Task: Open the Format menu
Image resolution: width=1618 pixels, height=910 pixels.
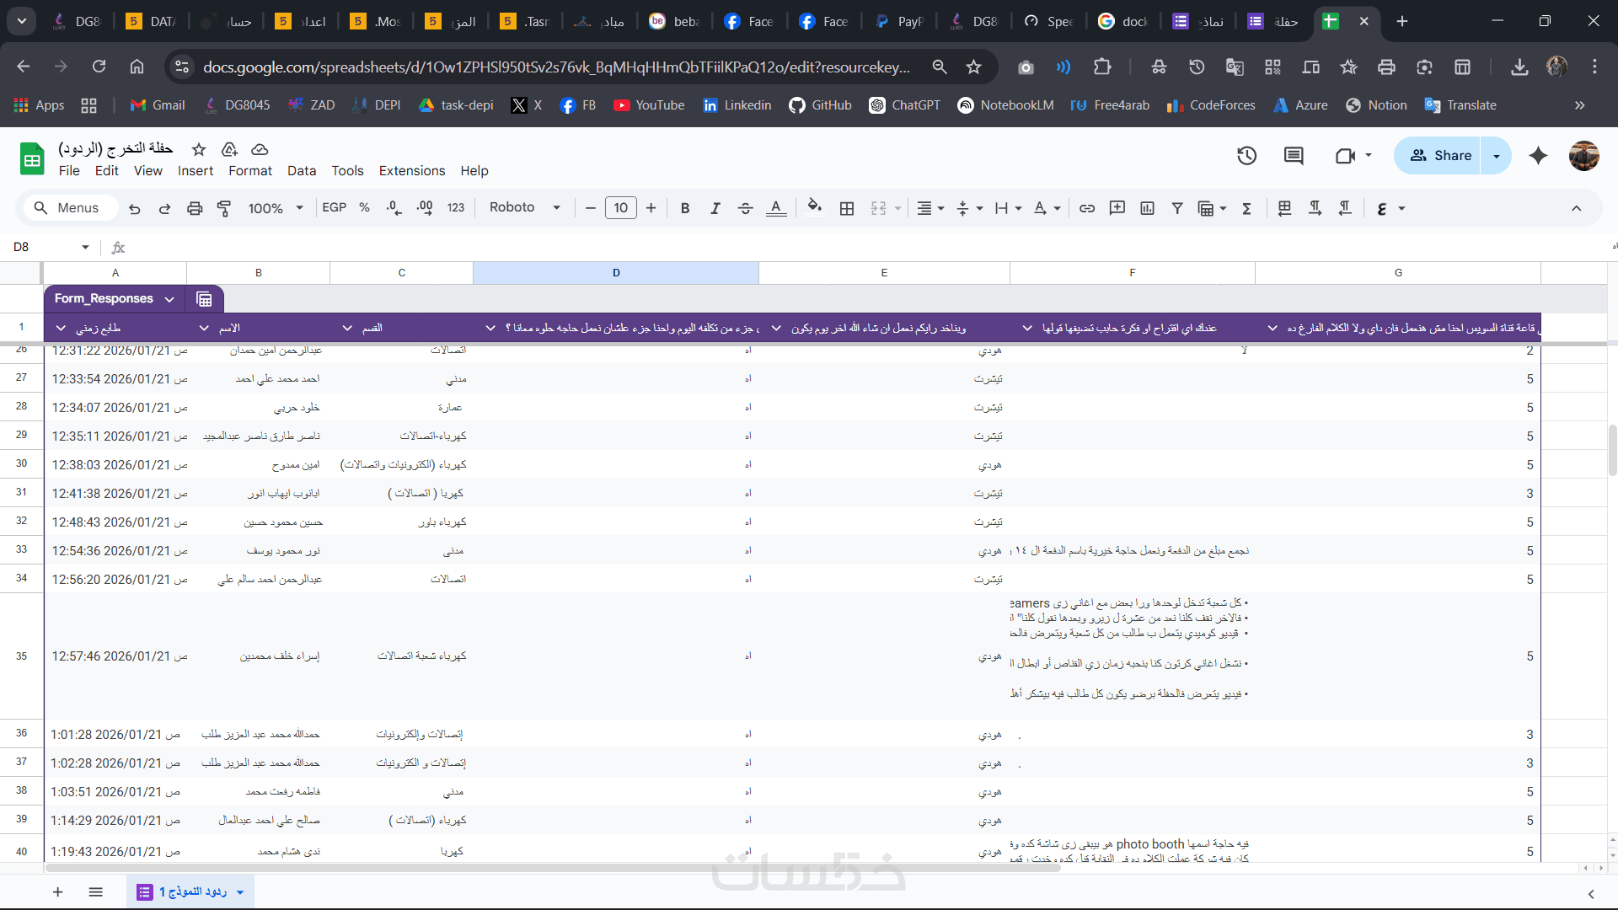Action: (x=250, y=171)
